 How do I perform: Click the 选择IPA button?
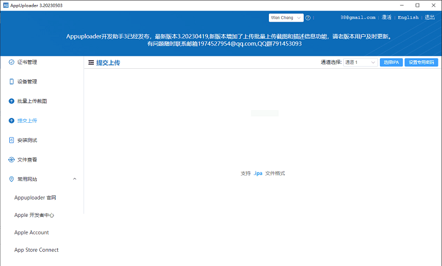coord(391,62)
